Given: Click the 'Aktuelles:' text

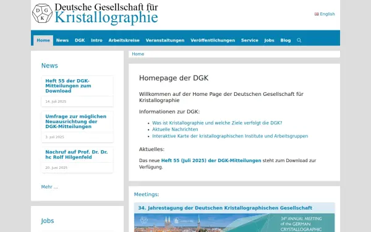Looking at the screenshot, I should coord(151,149).
